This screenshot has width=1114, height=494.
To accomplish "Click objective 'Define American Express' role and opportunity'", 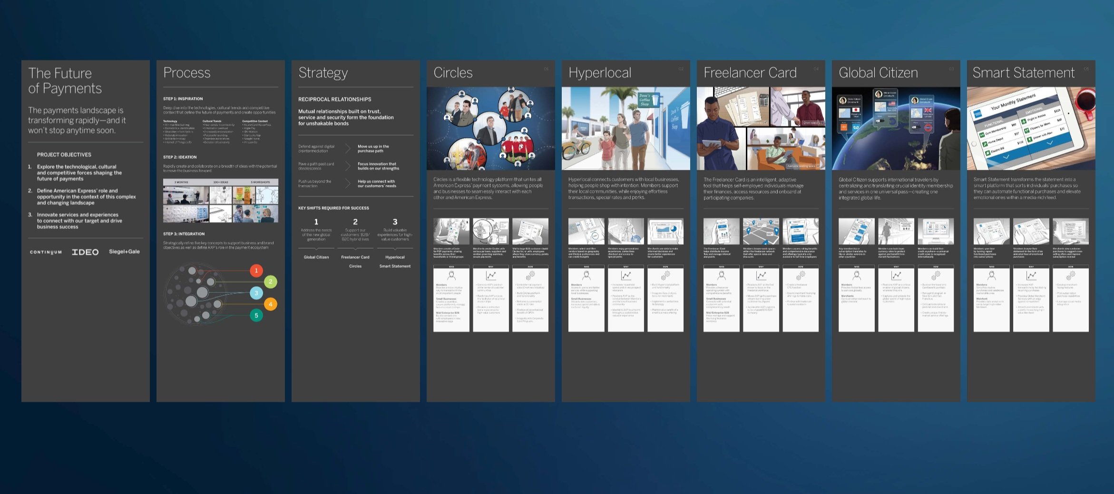I will 87,197.
